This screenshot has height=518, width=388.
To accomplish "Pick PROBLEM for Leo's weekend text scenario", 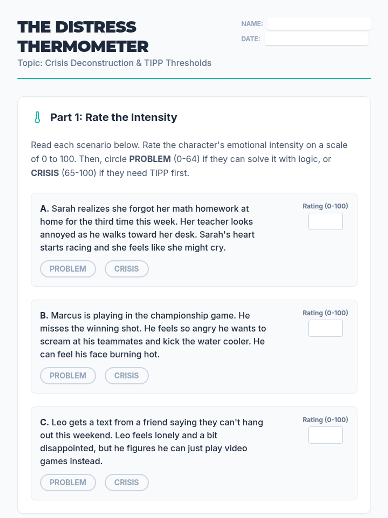I will (68, 482).
